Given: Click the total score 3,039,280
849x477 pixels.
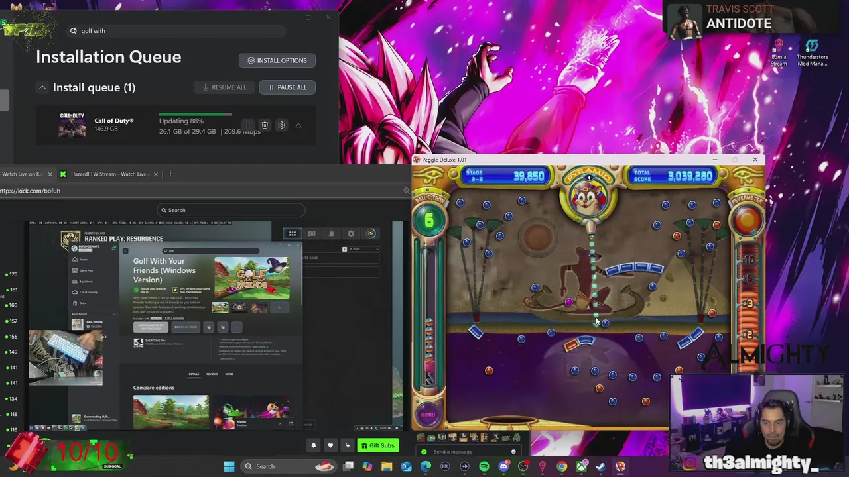Looking at the screenshot, I should click(690, 176).
